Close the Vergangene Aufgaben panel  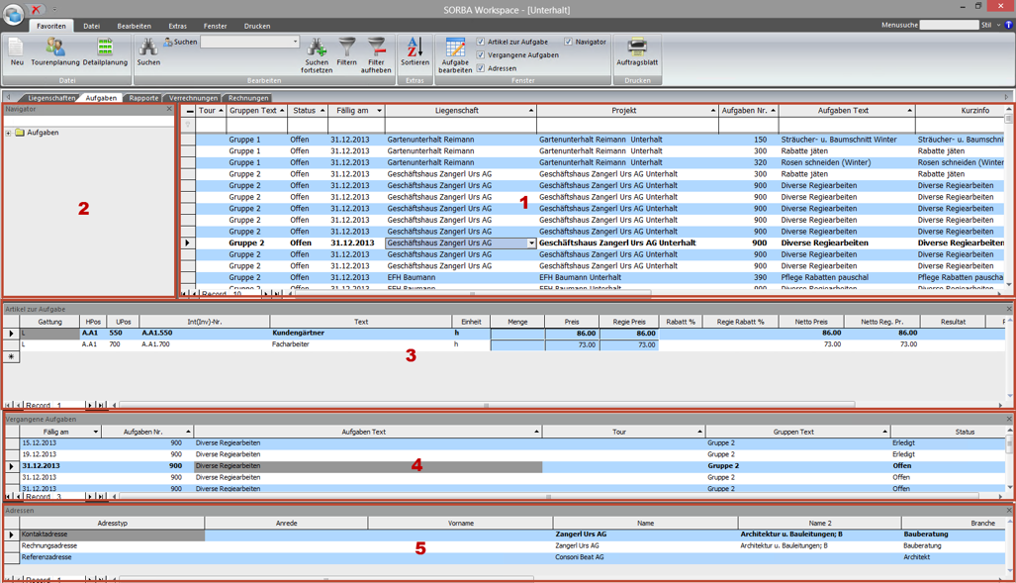tap(1009, 419)
